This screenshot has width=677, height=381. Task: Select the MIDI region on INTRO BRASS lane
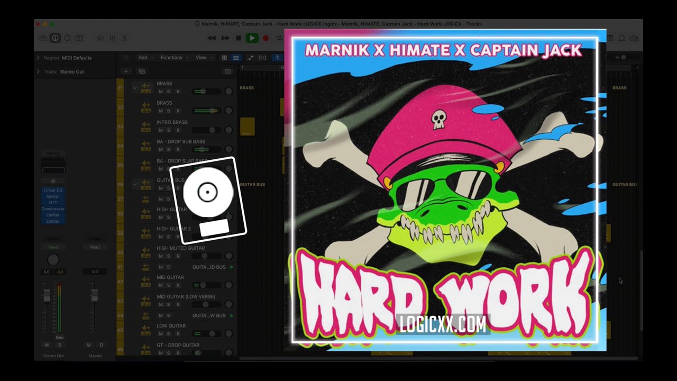point(247,126)
